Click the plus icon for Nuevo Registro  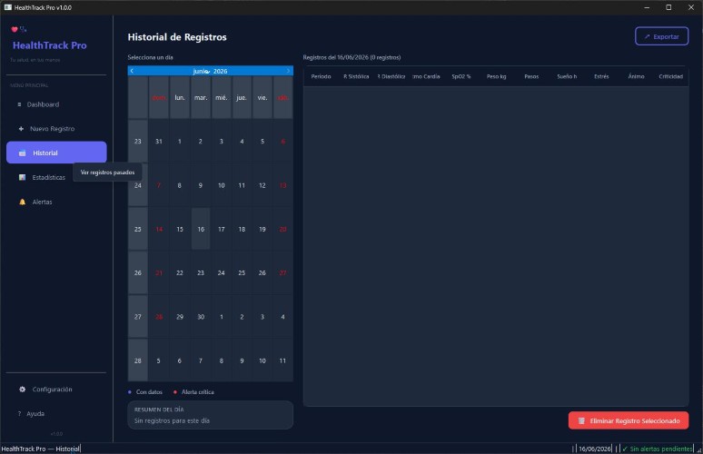(21, 129)
